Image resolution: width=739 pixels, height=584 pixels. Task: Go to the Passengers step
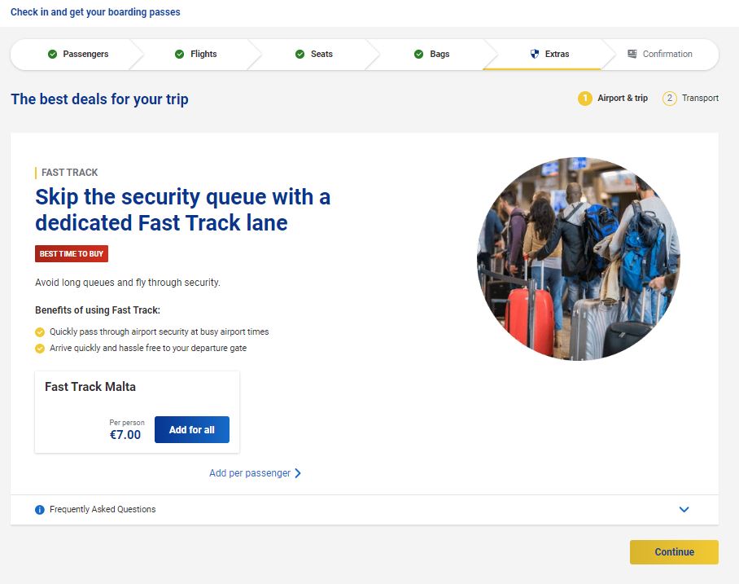pyautogui.click(x=85, y=55)
